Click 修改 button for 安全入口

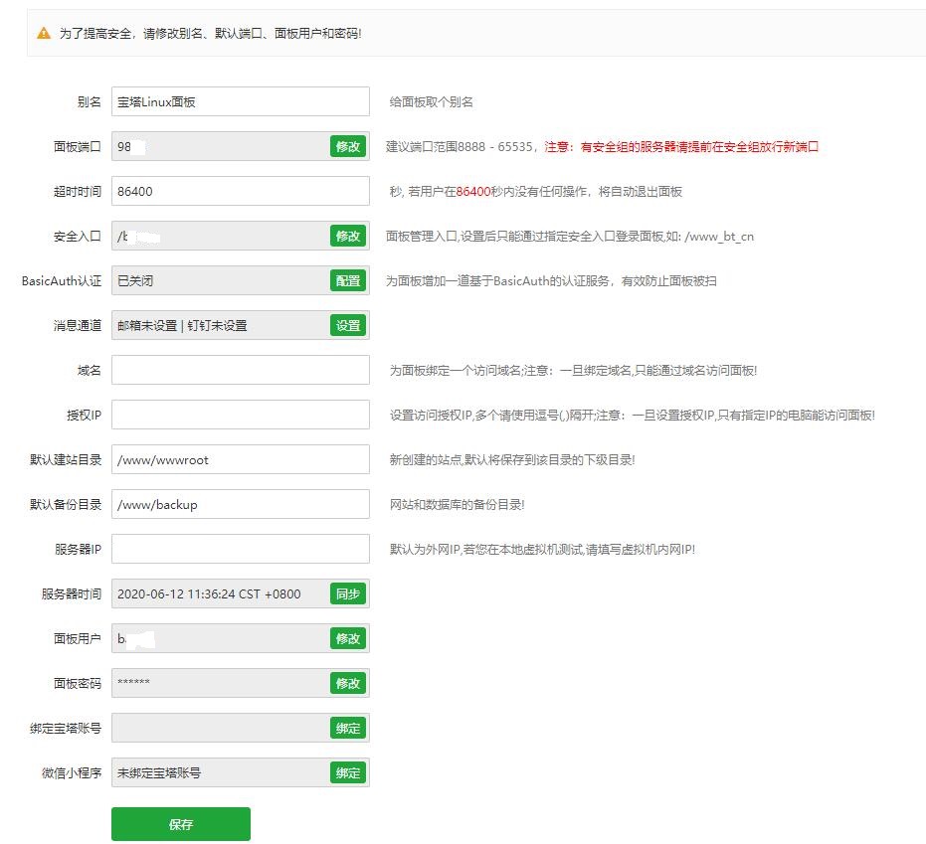pos(347,237)
